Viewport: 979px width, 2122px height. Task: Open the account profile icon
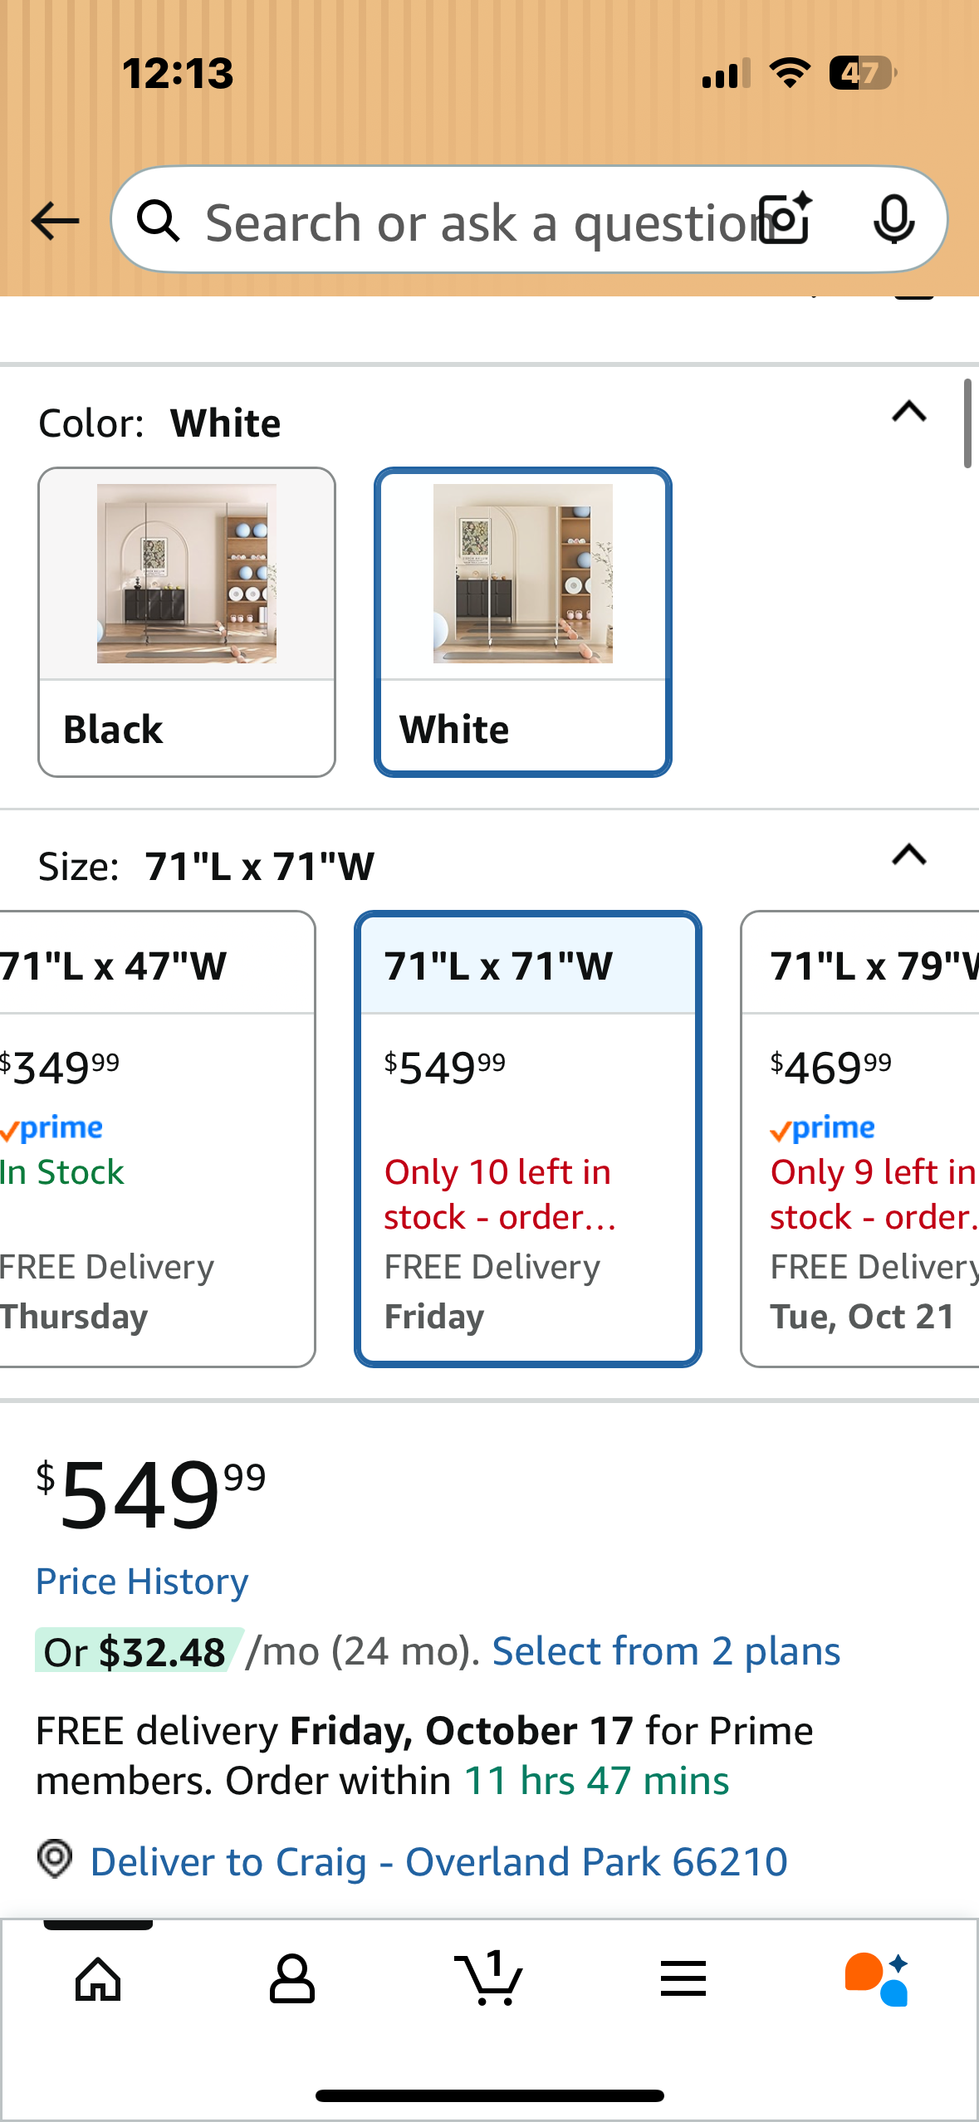point(292,1979)
